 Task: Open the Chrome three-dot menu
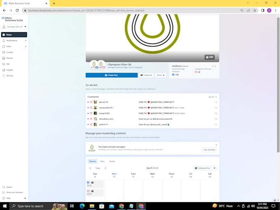pos(275,10)
